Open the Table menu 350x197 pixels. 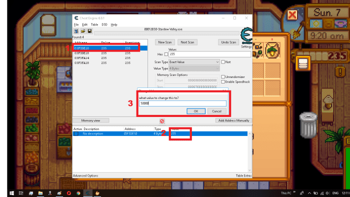coord(94,24)
